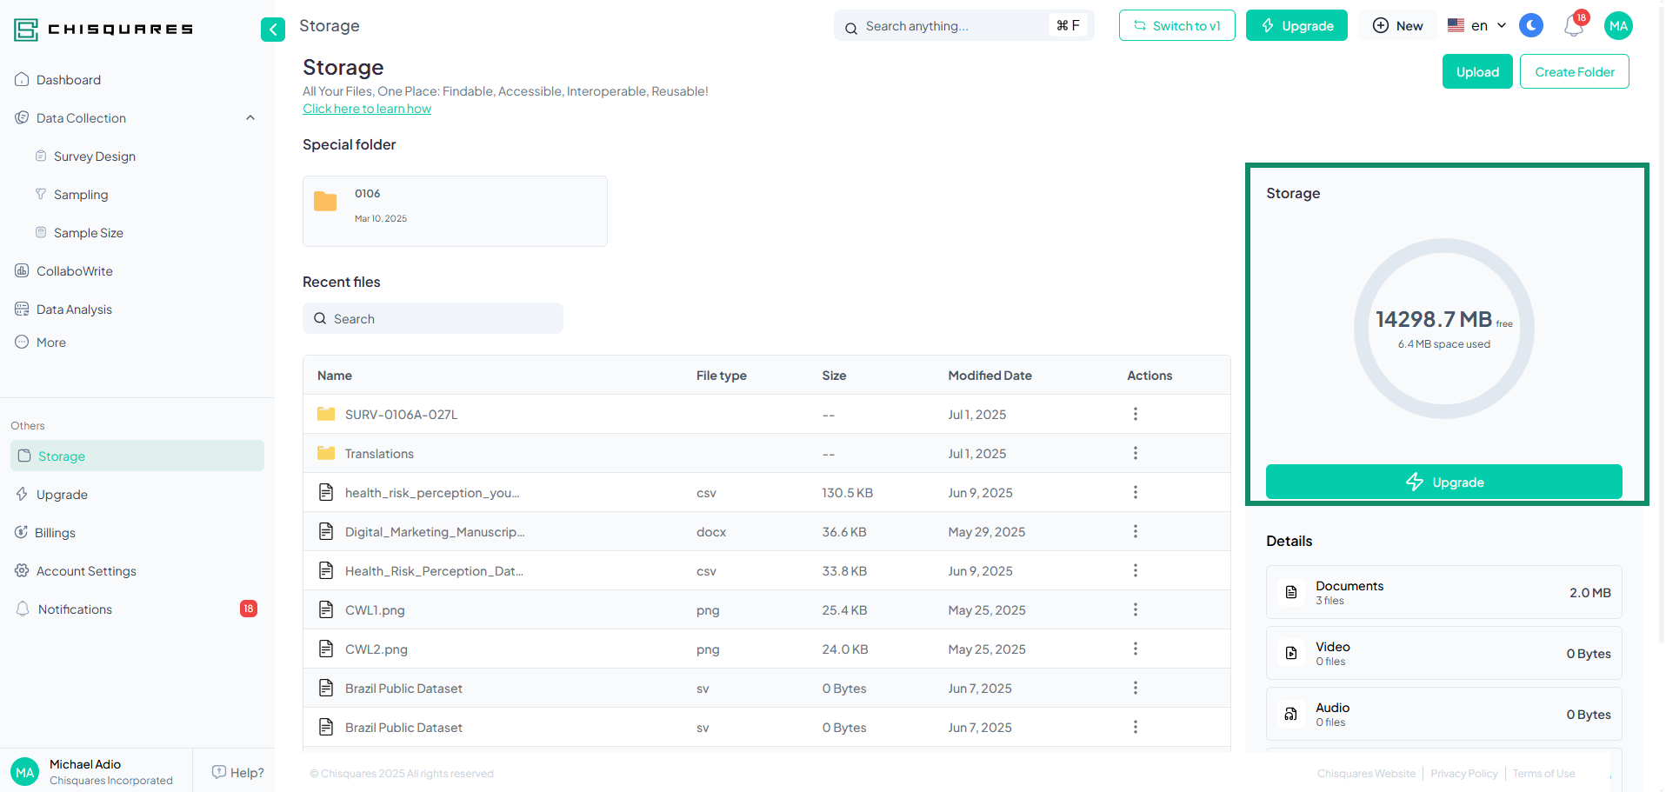Open the language selector dropdown

coord(1476,26)
